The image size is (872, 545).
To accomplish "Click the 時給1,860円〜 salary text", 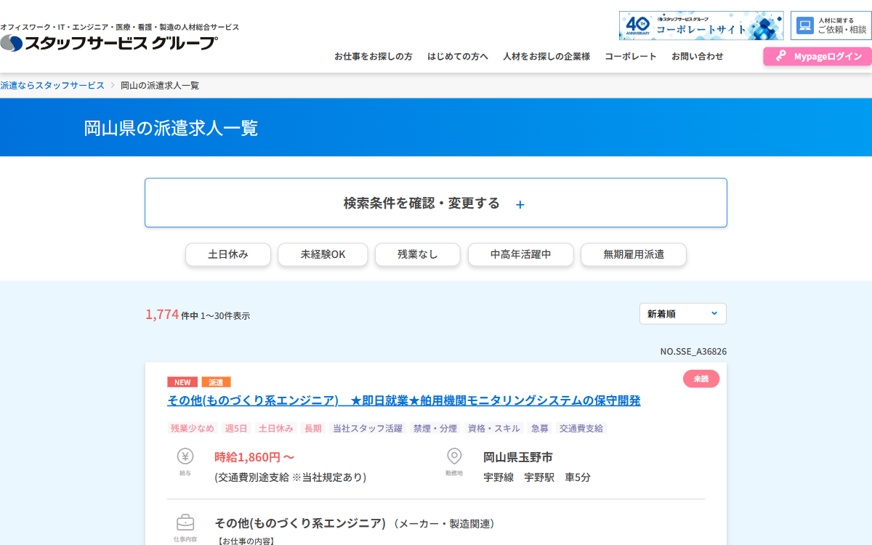I will pyautogui.click(x=254, y=457).
